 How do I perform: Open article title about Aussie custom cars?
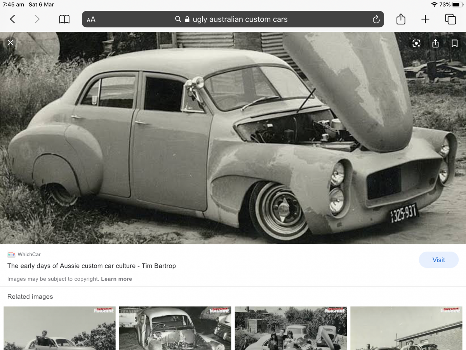91,266
